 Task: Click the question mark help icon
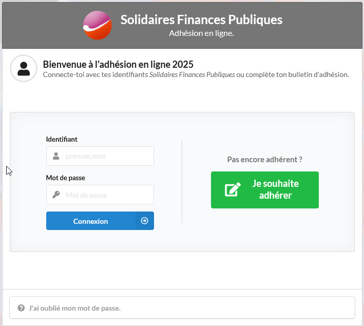[x=21, y=308]
